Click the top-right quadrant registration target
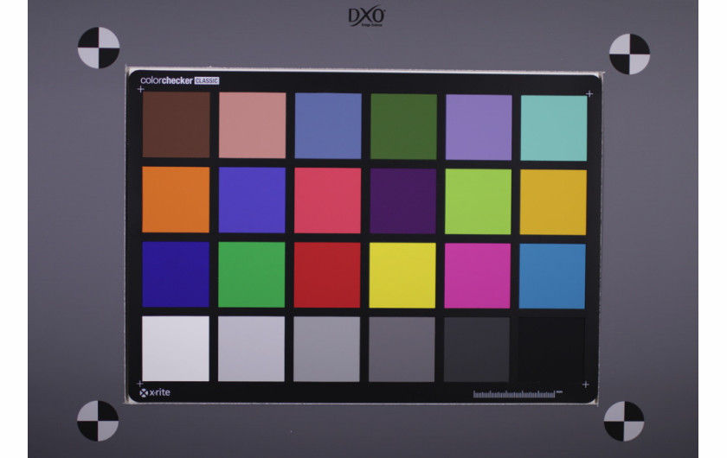Screen dimensions: 727x458 pos(630,54)
